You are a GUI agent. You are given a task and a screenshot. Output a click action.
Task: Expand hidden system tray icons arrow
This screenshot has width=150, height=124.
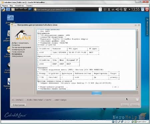pyautogui.click(x=129, y=9)
